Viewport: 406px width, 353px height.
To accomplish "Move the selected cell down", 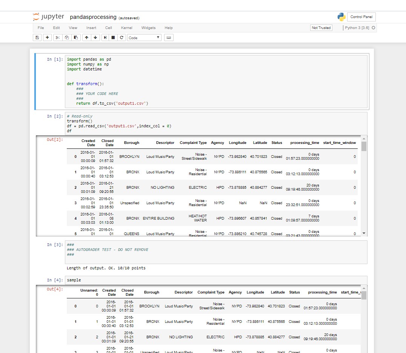I will [x=95, y=37].
